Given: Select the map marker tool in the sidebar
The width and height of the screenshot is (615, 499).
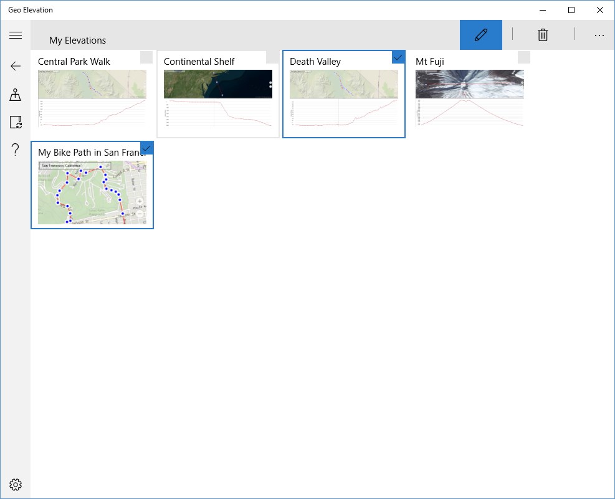Looking at the screenshot, I should (x=16, y=95).
